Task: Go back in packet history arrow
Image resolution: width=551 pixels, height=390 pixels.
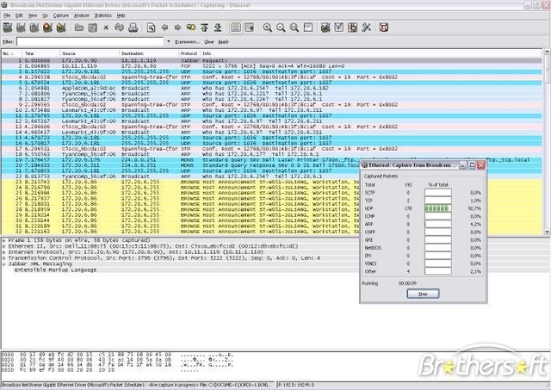Action: tap(164, 28)
